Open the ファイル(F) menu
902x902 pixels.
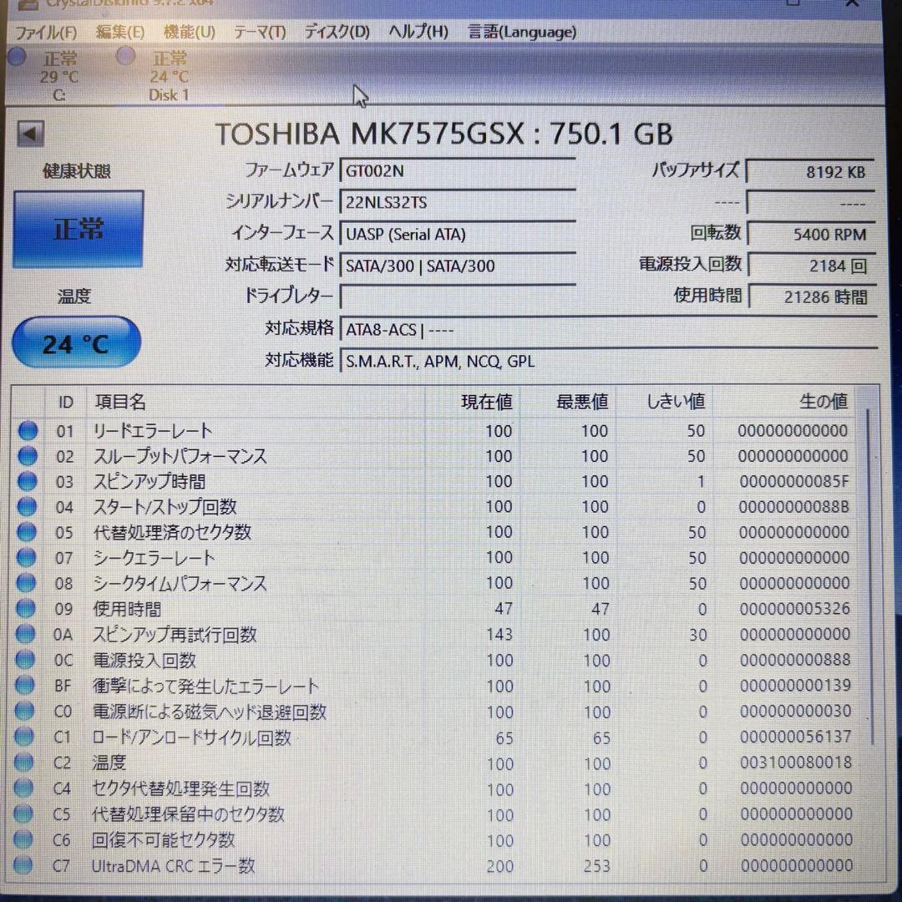(x=45, y=33)
